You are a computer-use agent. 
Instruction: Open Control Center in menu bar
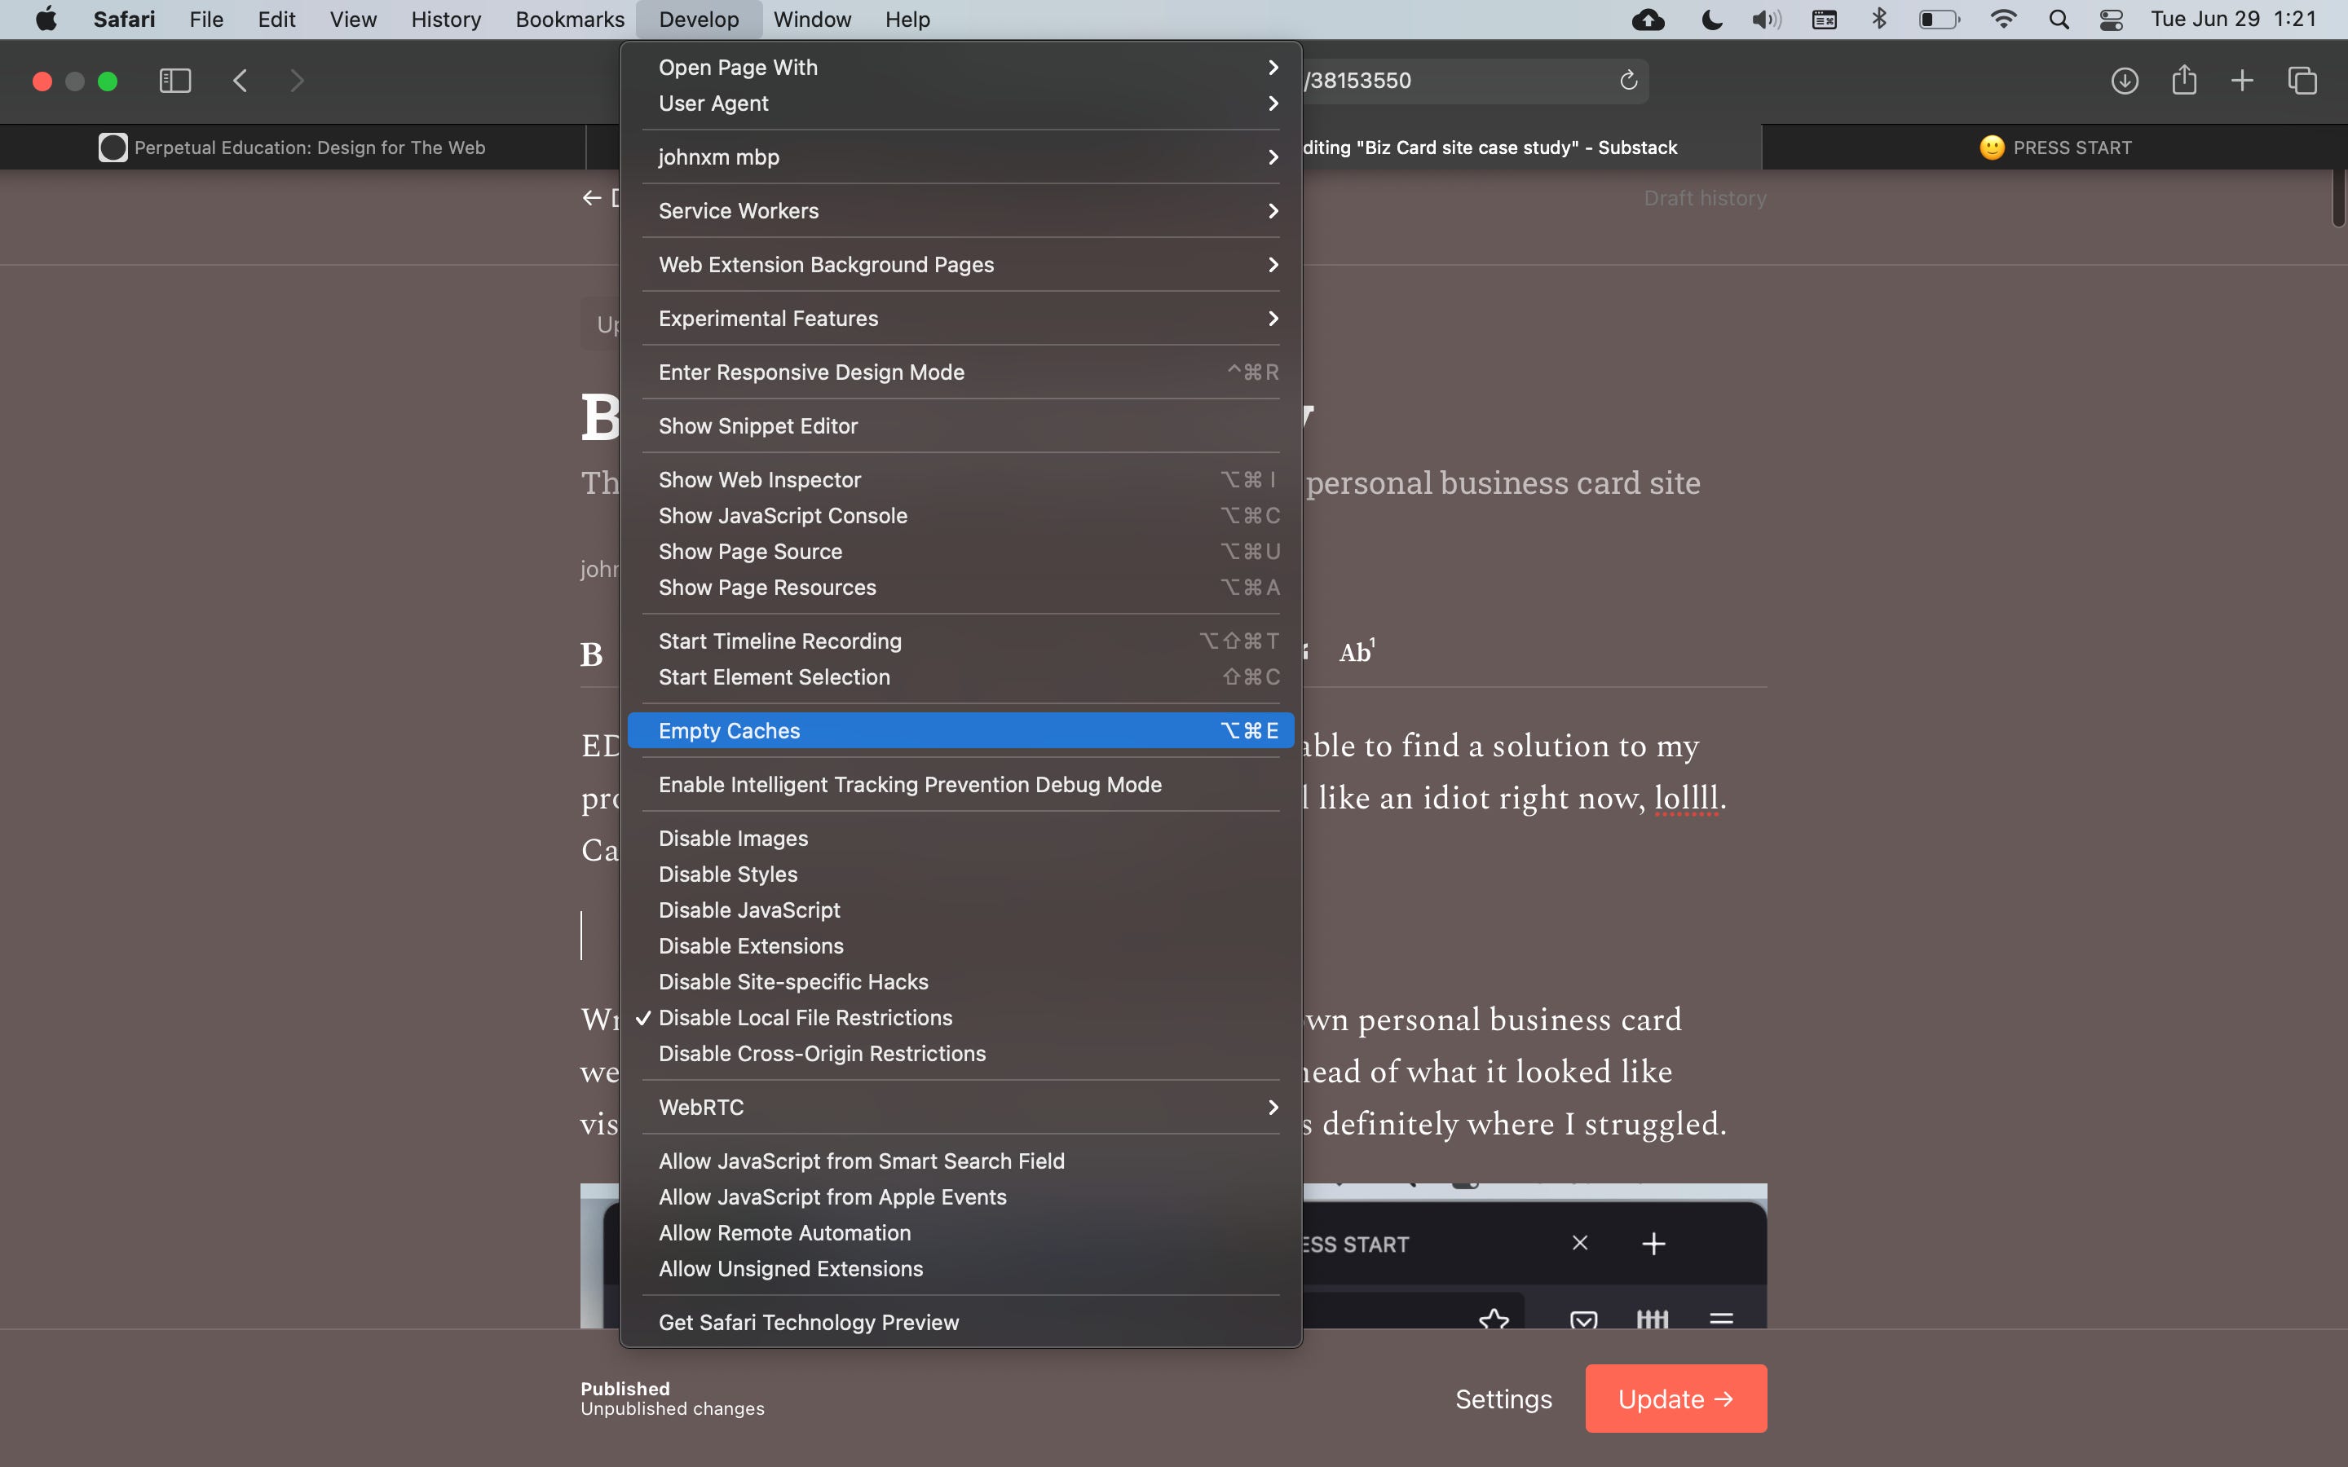[x=2112, y=20]
